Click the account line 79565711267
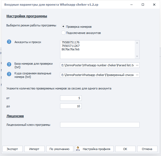 70,46
